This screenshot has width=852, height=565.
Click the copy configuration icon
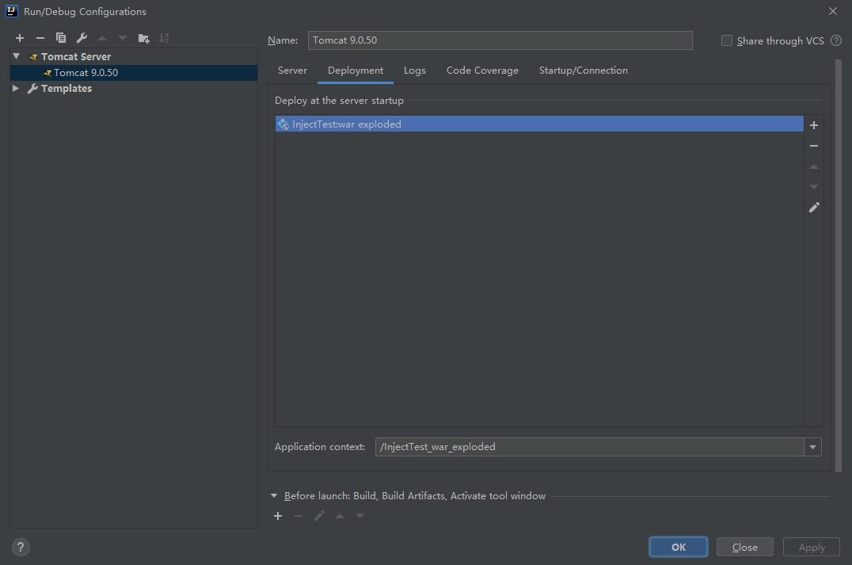coord(61,38)
